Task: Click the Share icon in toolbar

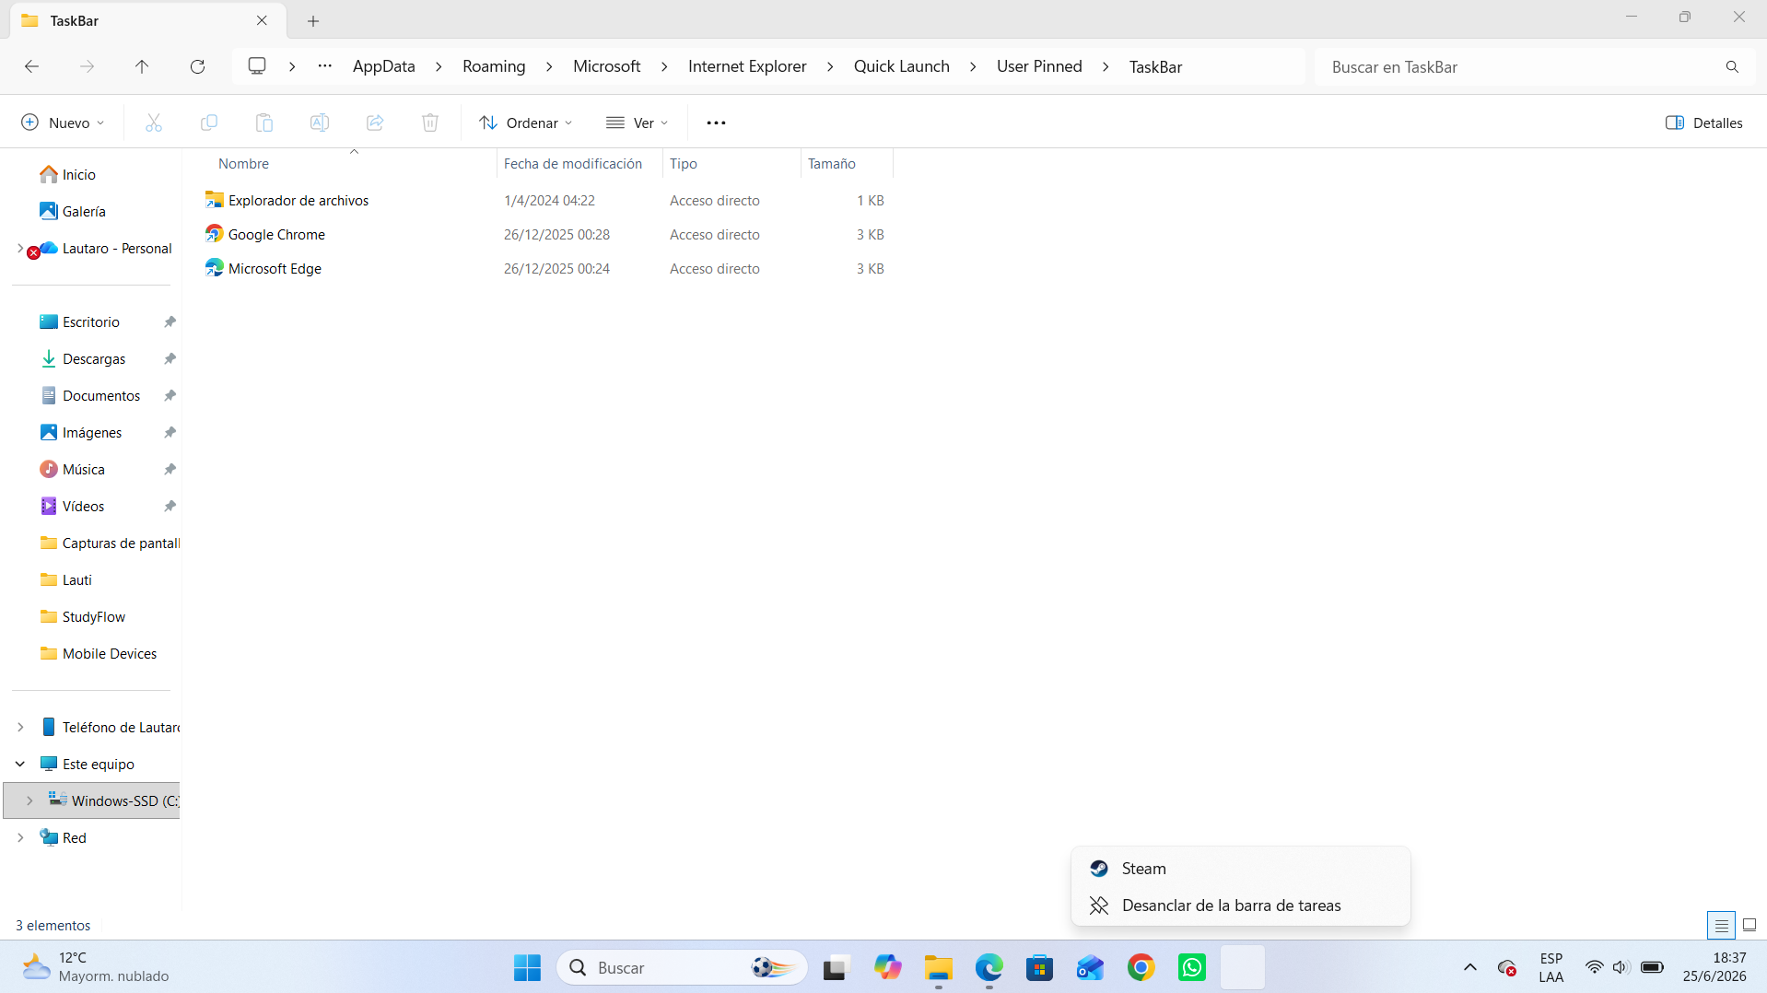Action: pyautogui.click(x=375, y=123)
